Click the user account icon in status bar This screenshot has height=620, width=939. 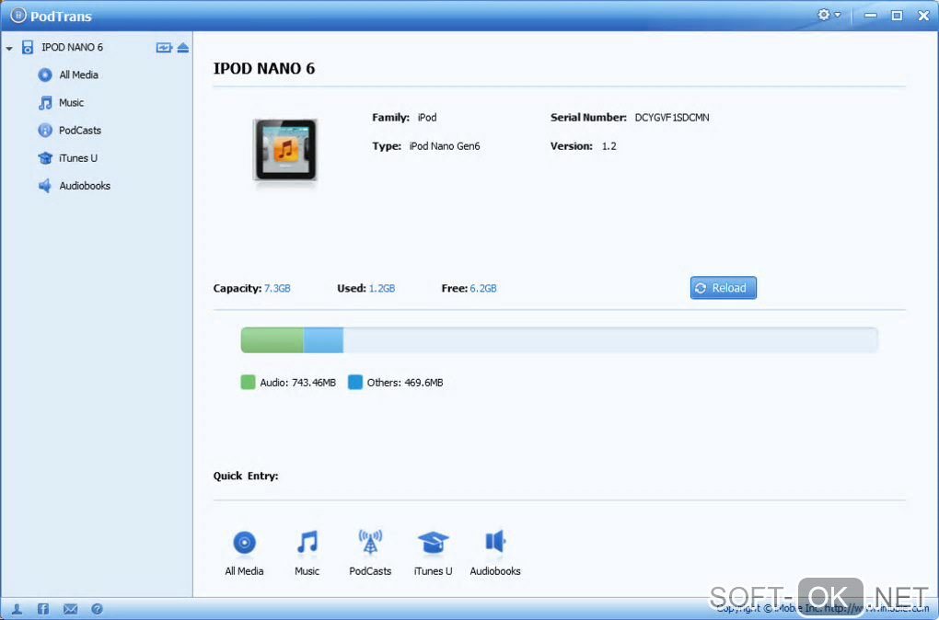click(x=17, y=609)
